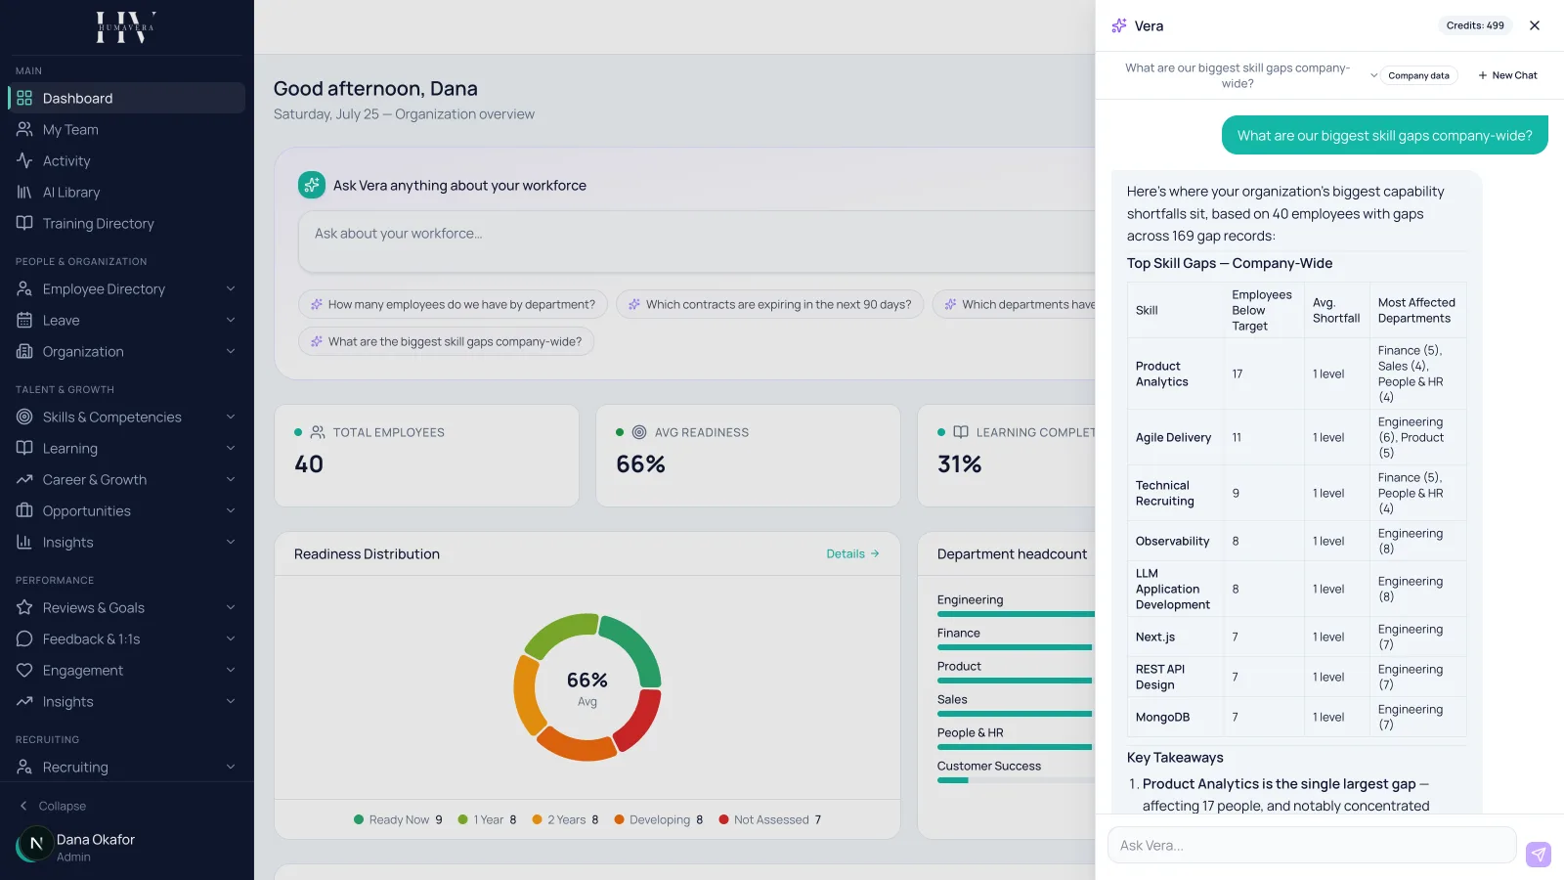1564x880 pixels.
Task: Click the Credits: 499 badge
Action: pyautogui.click(x=1475, y=25)
